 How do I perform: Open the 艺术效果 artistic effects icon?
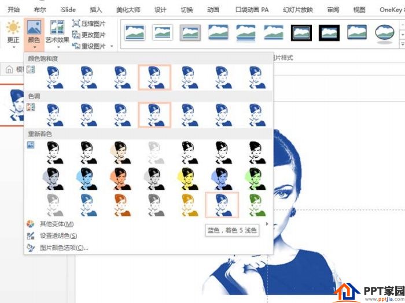point(57,27)
